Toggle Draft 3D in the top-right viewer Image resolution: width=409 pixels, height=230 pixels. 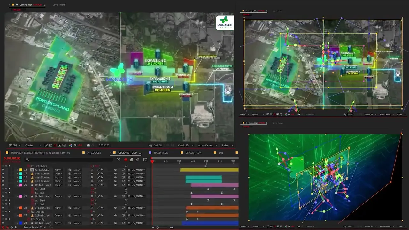pyautogui.click(x=349, y=114)
